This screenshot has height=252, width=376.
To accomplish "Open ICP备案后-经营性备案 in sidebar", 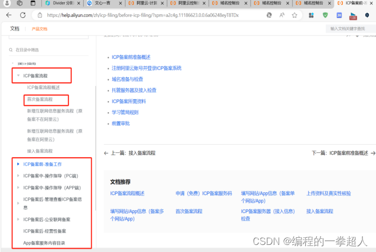I will (45, 231).
